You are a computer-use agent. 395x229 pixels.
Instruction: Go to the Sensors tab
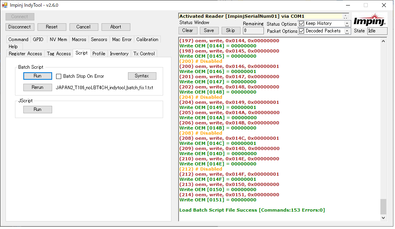(99, 39)
